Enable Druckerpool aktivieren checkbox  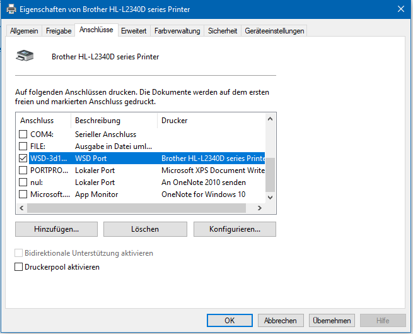(x=18, y=267)
